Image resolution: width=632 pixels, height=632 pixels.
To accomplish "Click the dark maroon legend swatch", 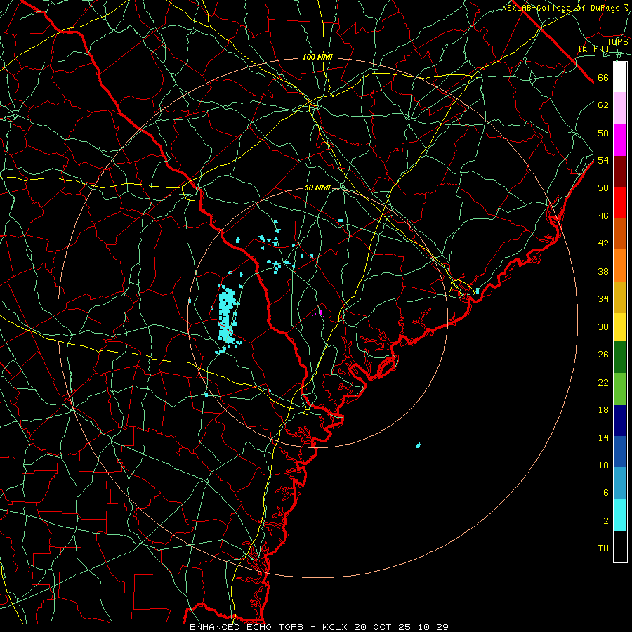I will point(620,171).
